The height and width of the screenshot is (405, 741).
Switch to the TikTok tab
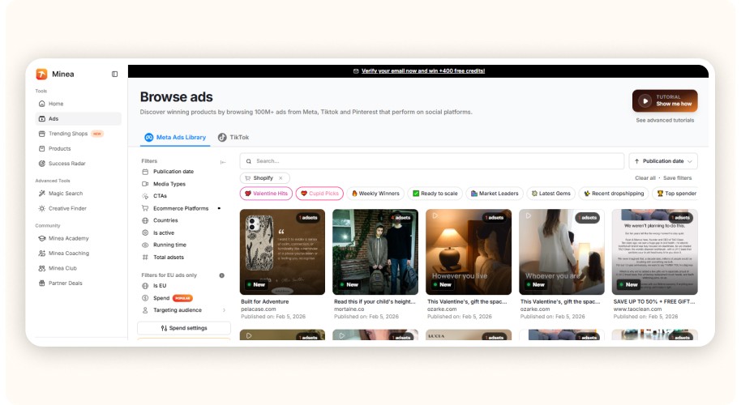click(x=233, y=138)
